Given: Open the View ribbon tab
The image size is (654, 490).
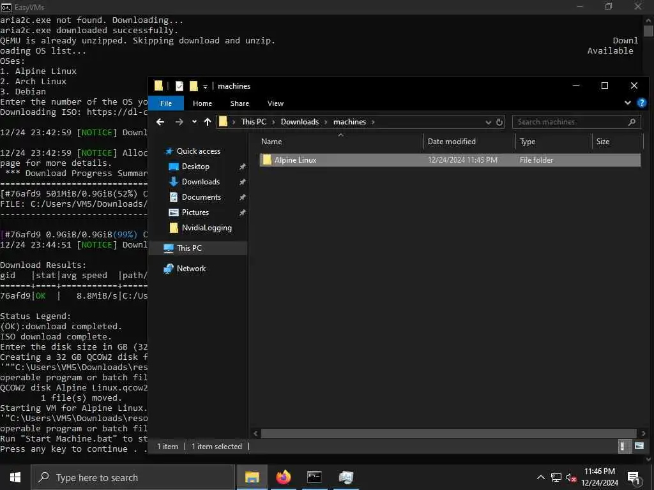Looking at the screenshot, I should tap(275, 103).
